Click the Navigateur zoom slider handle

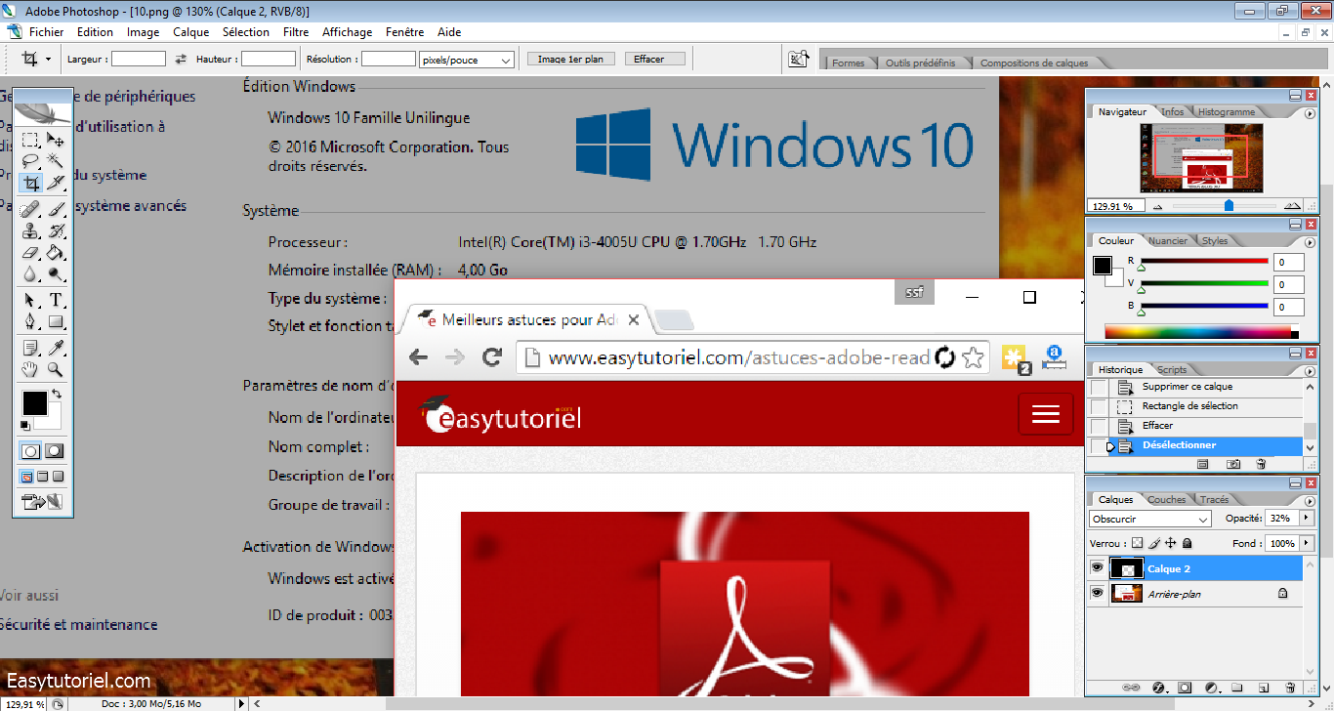point(1229,206)
